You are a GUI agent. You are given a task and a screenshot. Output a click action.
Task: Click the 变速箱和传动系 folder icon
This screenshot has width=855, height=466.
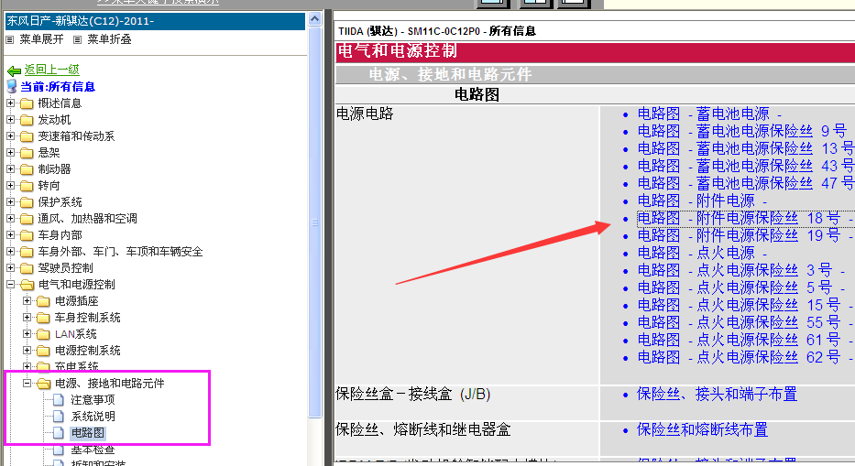click(x=27, y=136)
